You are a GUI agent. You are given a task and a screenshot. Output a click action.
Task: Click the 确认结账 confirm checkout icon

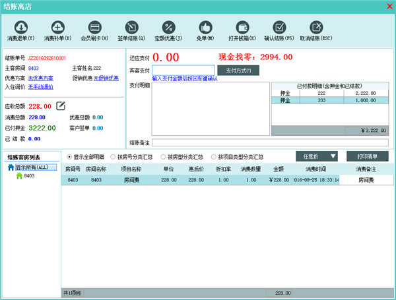279,28
